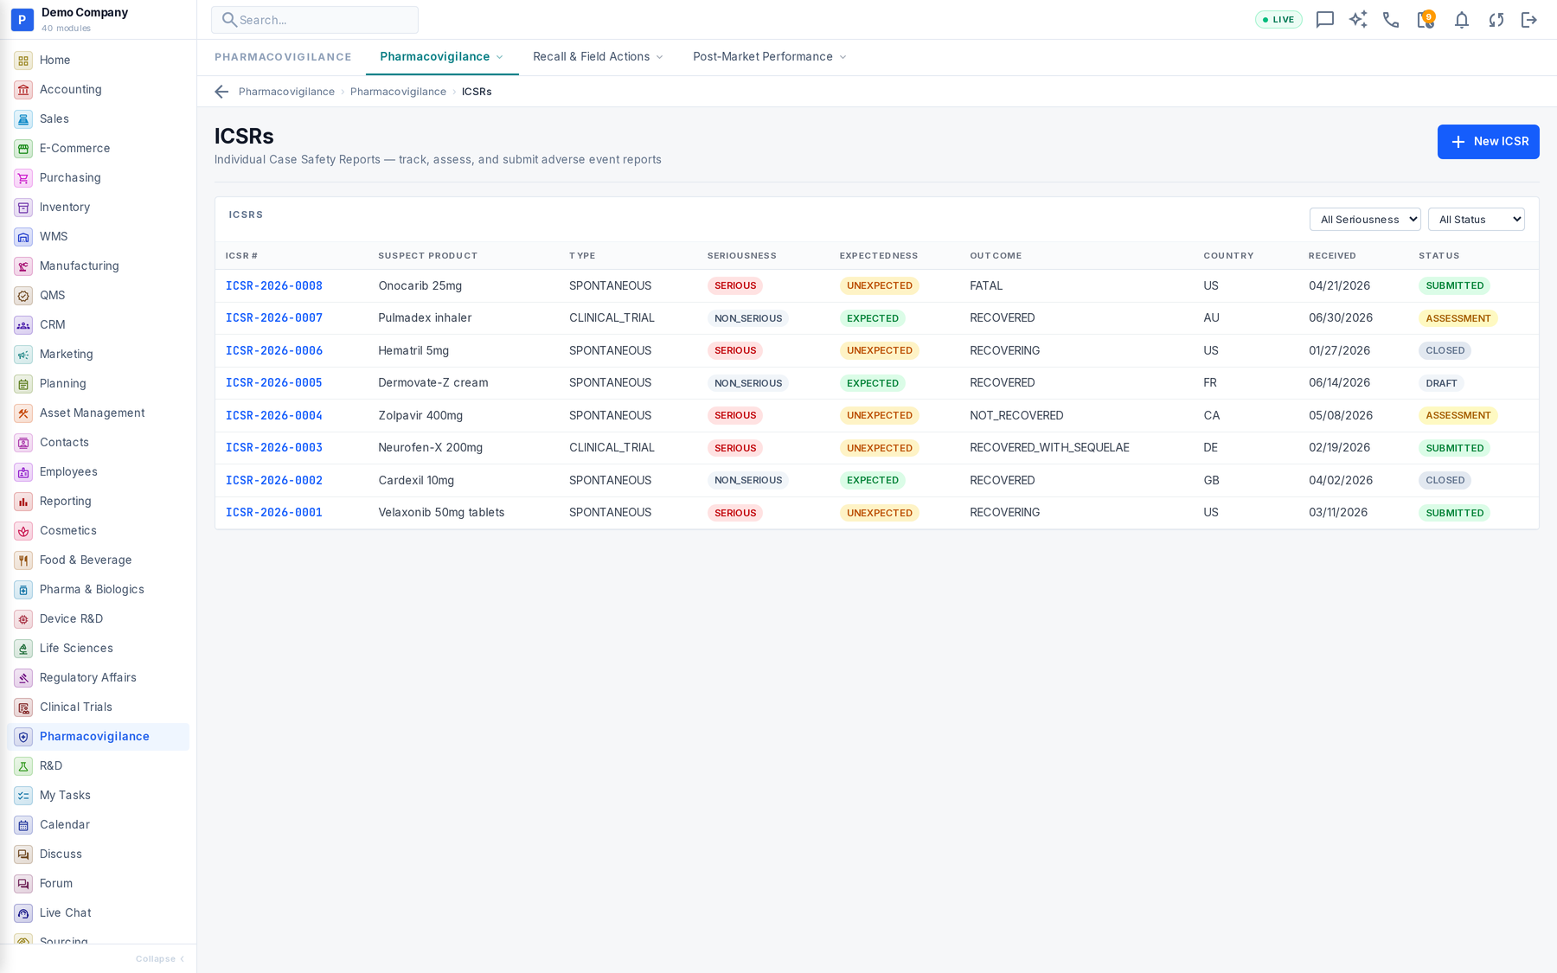Viewport: 1557px width, 973px height.
Task: Click Pulmadex inhaler product cell
Action: (x=425, y=318)
